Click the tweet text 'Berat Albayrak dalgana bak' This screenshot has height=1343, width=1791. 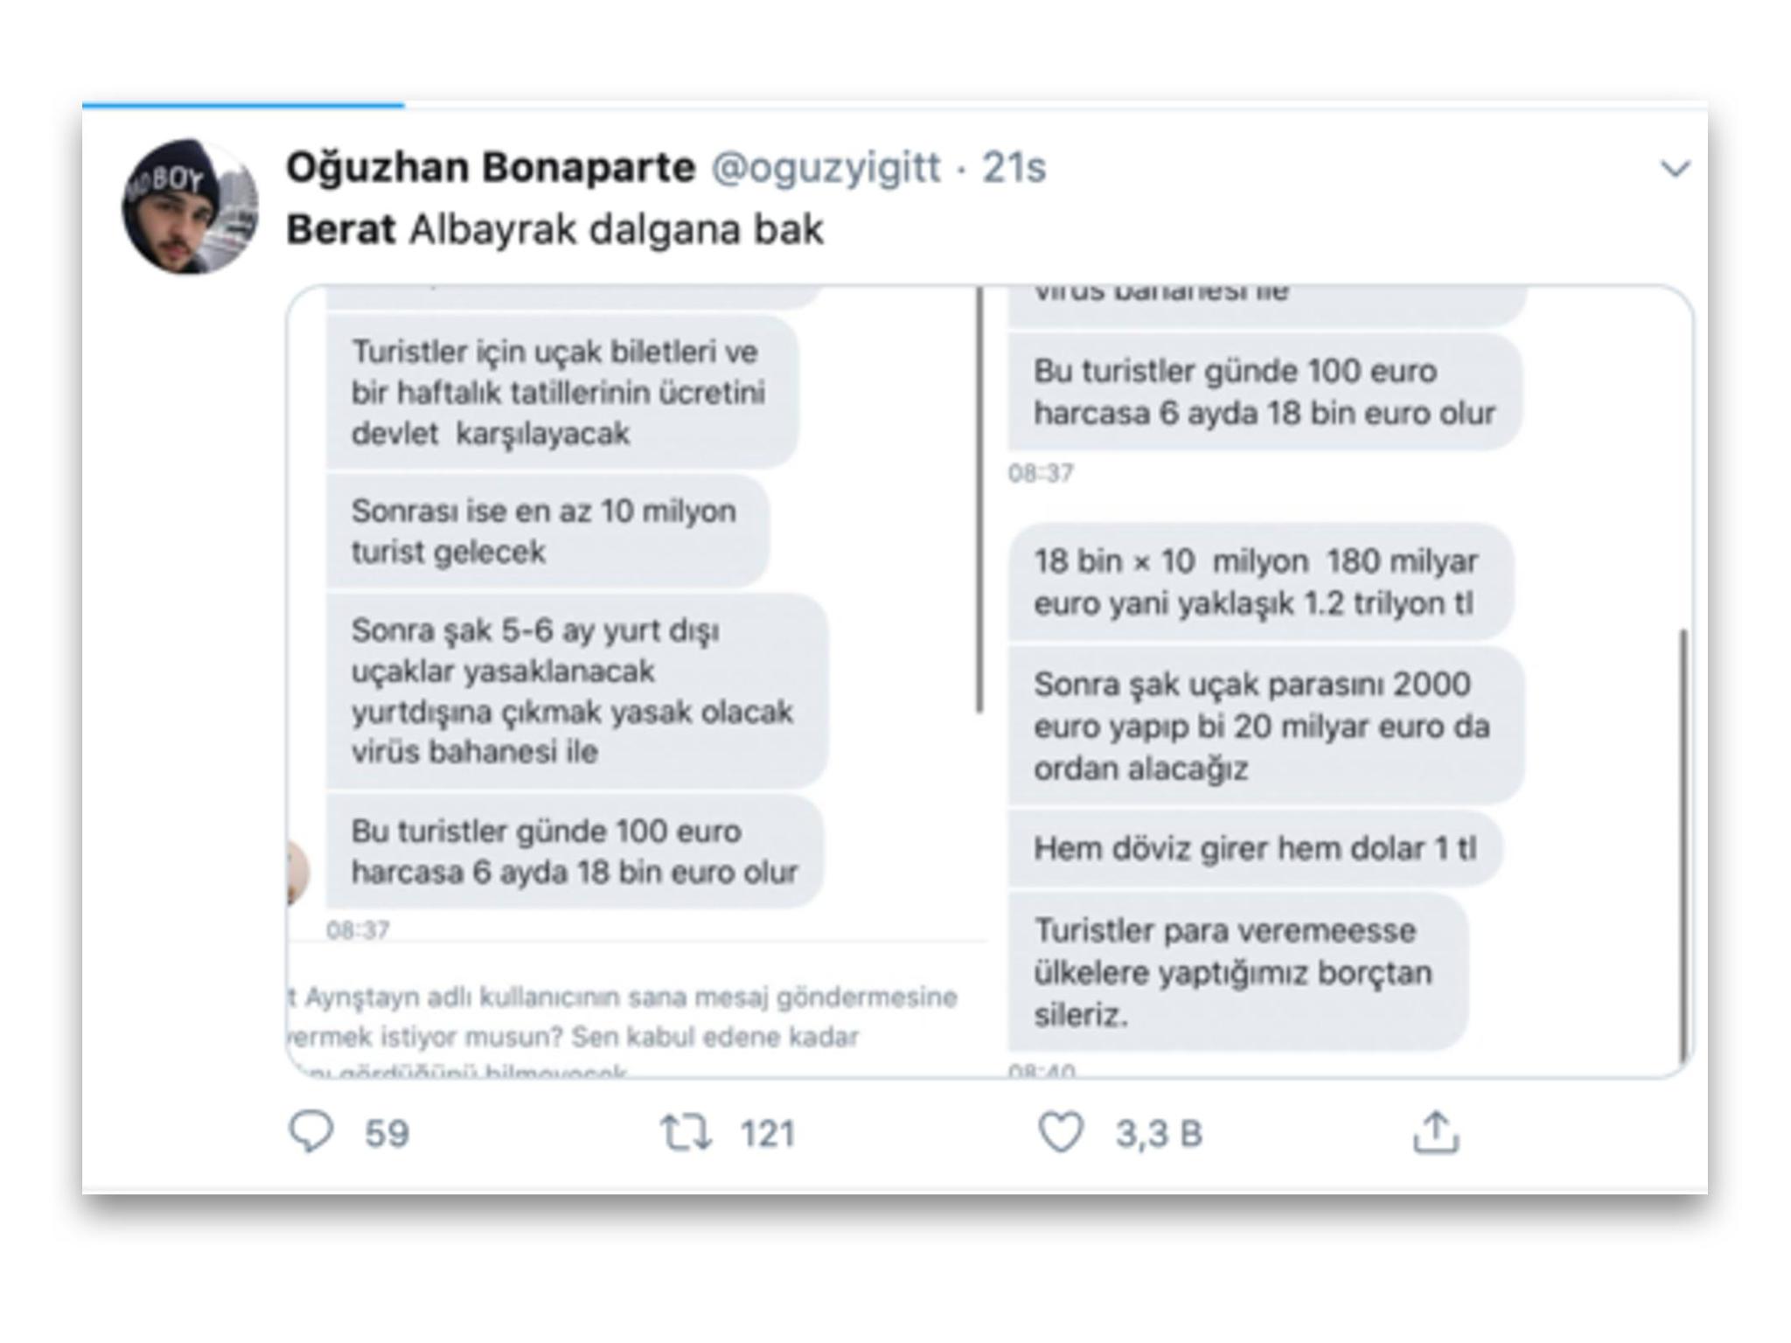[554, 230]
